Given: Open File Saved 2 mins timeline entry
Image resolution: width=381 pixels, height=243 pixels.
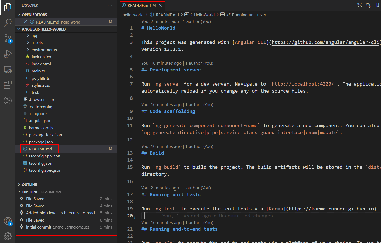Looking at the screenshot, I should pos(67,199).
